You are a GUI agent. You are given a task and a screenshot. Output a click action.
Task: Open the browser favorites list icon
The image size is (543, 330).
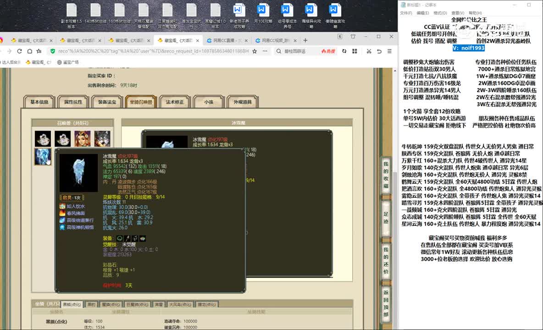tap(39, 51)
